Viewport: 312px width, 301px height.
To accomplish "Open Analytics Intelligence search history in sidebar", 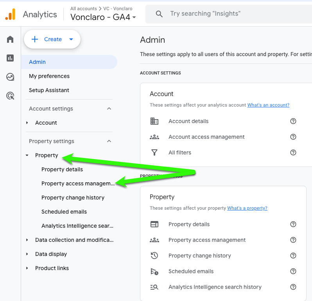I will click(x=77, y=226).
